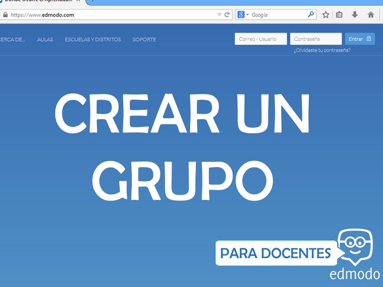Open the bookmarks list icon

click(339, 15)
